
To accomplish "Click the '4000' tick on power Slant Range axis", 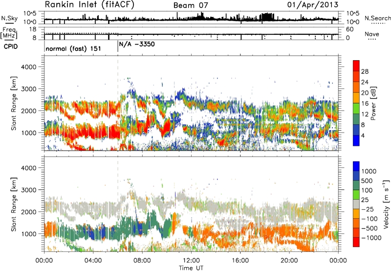I will click(x=28, y=67).
